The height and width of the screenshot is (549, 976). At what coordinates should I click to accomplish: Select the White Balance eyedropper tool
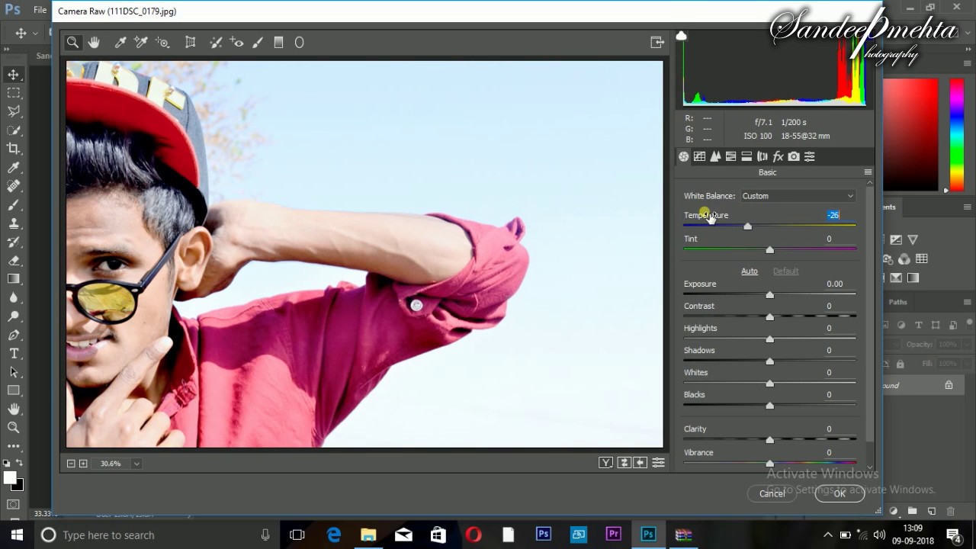click(x=120, y=43)
